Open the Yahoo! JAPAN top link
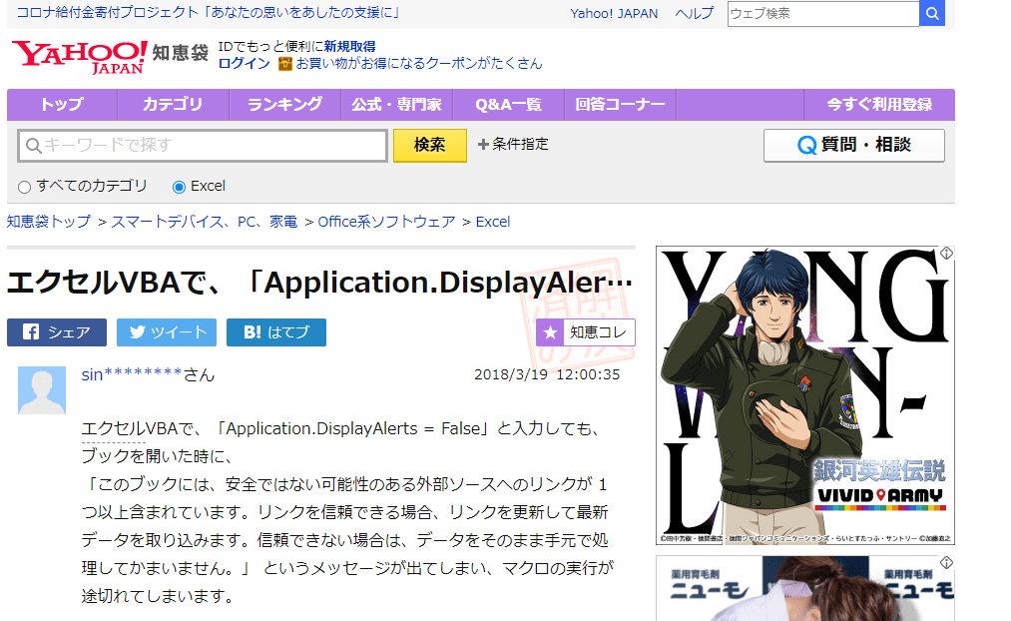Screen dimensions: 1011x621 click(614, 13)
